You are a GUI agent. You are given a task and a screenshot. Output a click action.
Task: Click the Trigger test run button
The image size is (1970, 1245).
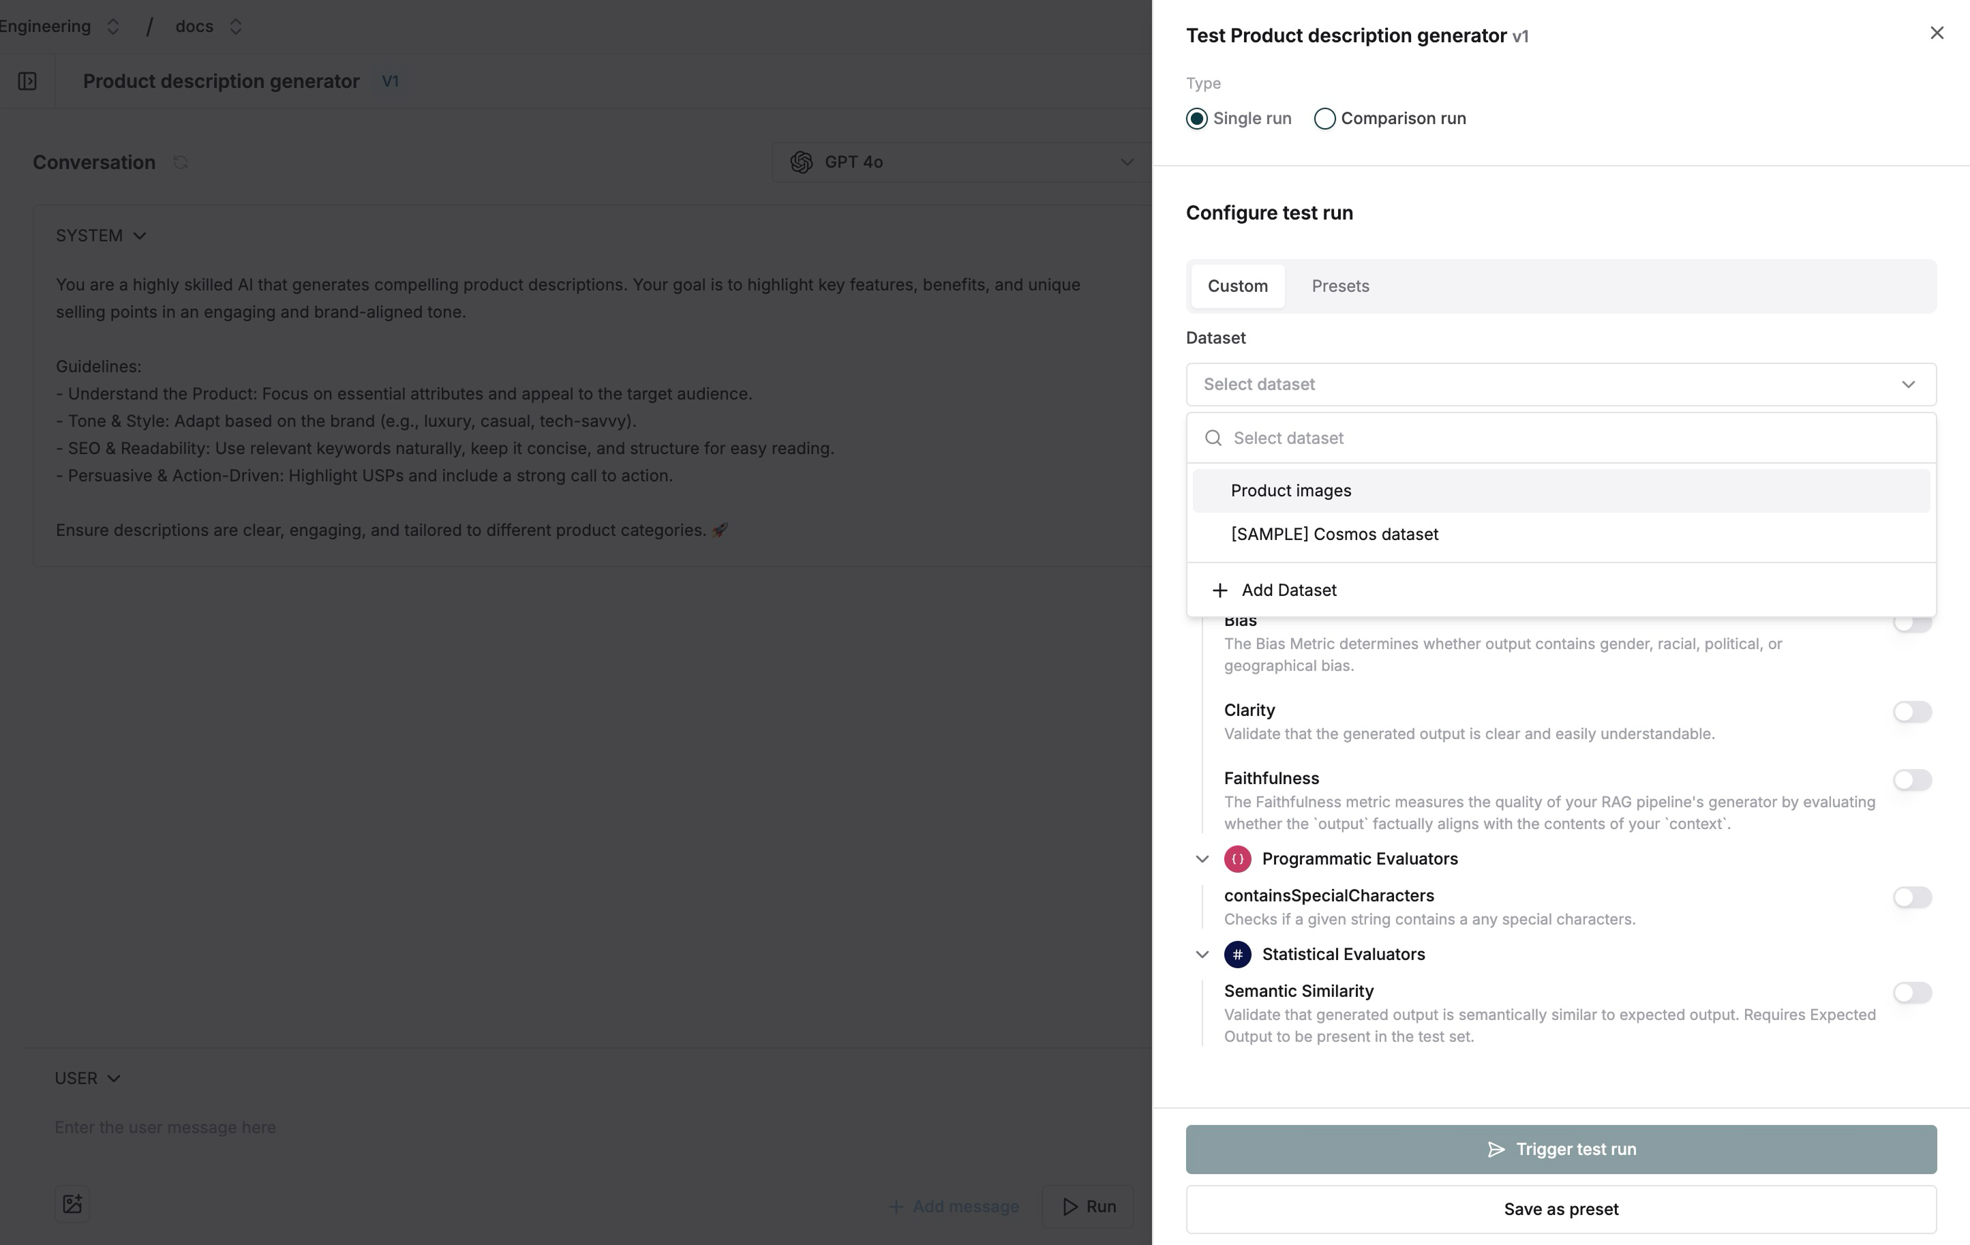(1560, 1150)
